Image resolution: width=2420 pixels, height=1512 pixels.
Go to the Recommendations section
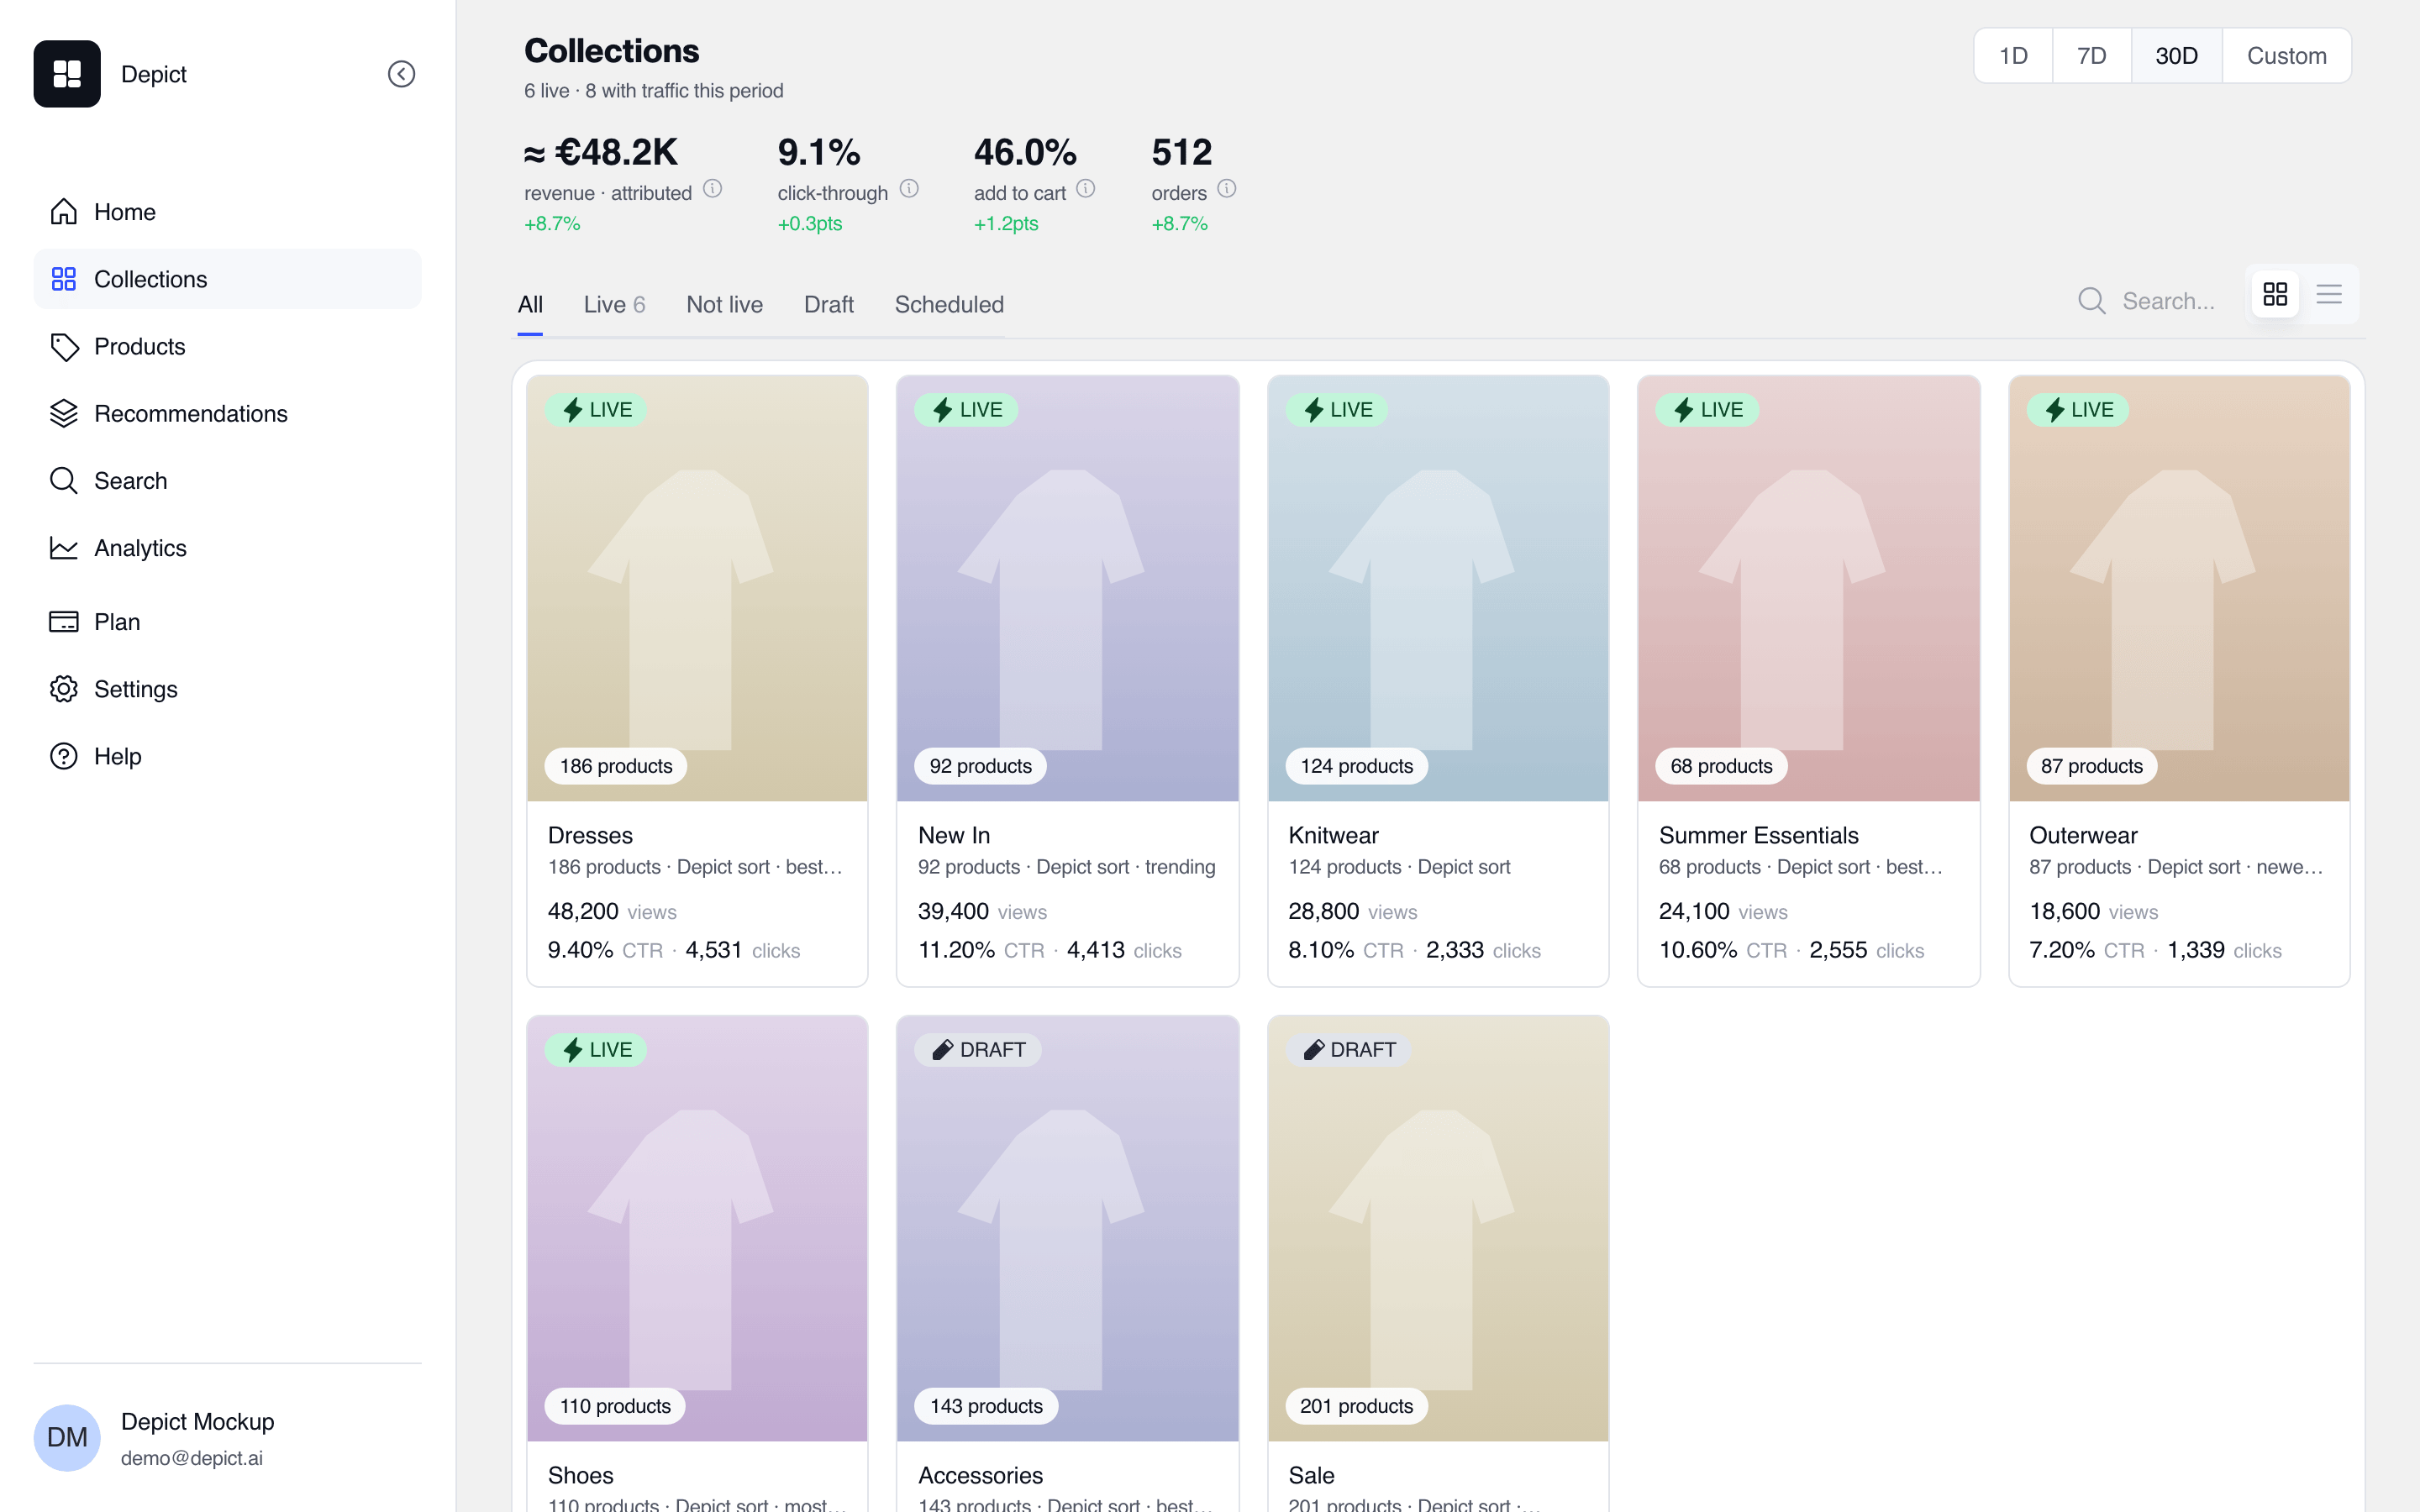point(227,413)
